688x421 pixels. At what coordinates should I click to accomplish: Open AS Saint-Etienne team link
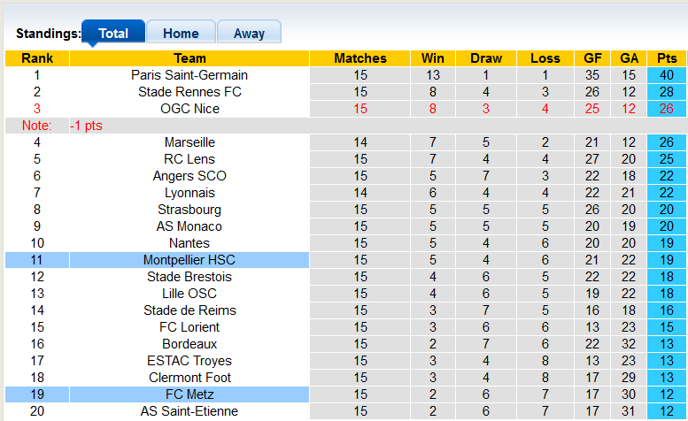(189, 411)
